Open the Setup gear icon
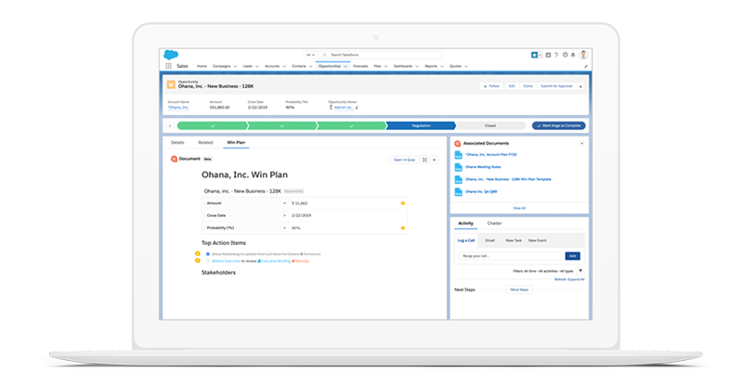 point(565,55)
